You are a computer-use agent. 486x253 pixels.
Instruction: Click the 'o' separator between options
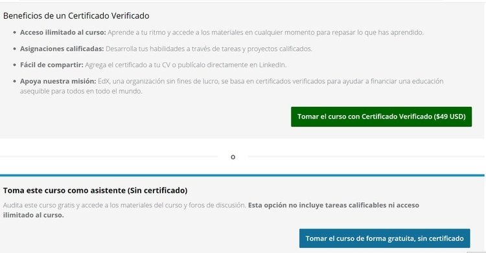233,157
